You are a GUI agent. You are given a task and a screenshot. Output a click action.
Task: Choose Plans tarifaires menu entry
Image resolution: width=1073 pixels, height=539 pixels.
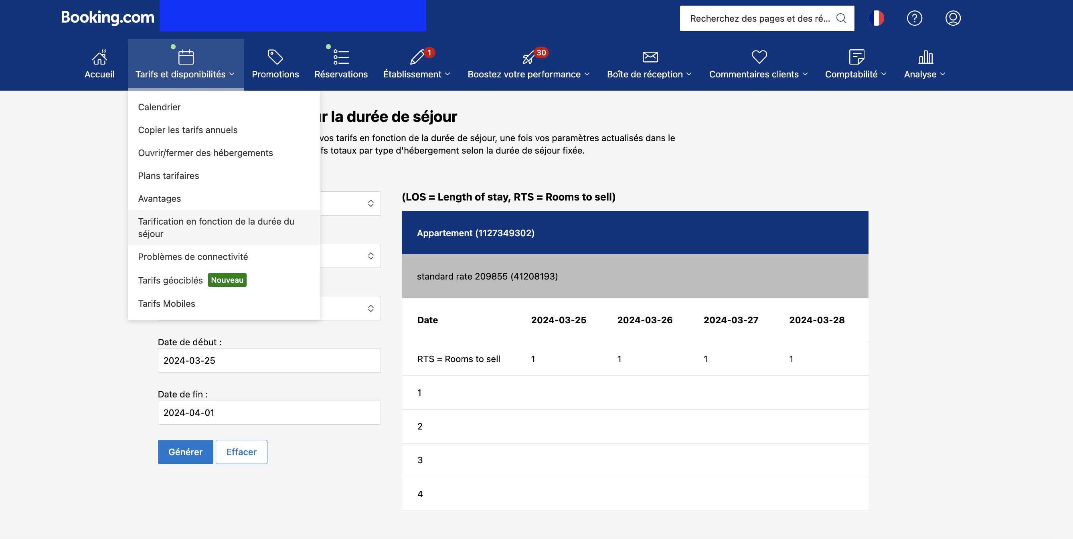coord(168,176)
